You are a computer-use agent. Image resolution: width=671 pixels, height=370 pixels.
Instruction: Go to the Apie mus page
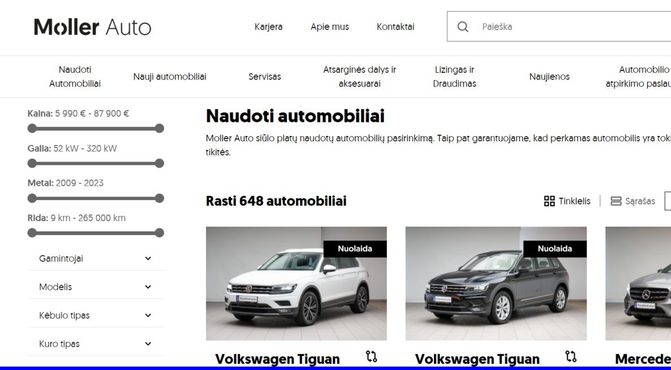[330, 27]
